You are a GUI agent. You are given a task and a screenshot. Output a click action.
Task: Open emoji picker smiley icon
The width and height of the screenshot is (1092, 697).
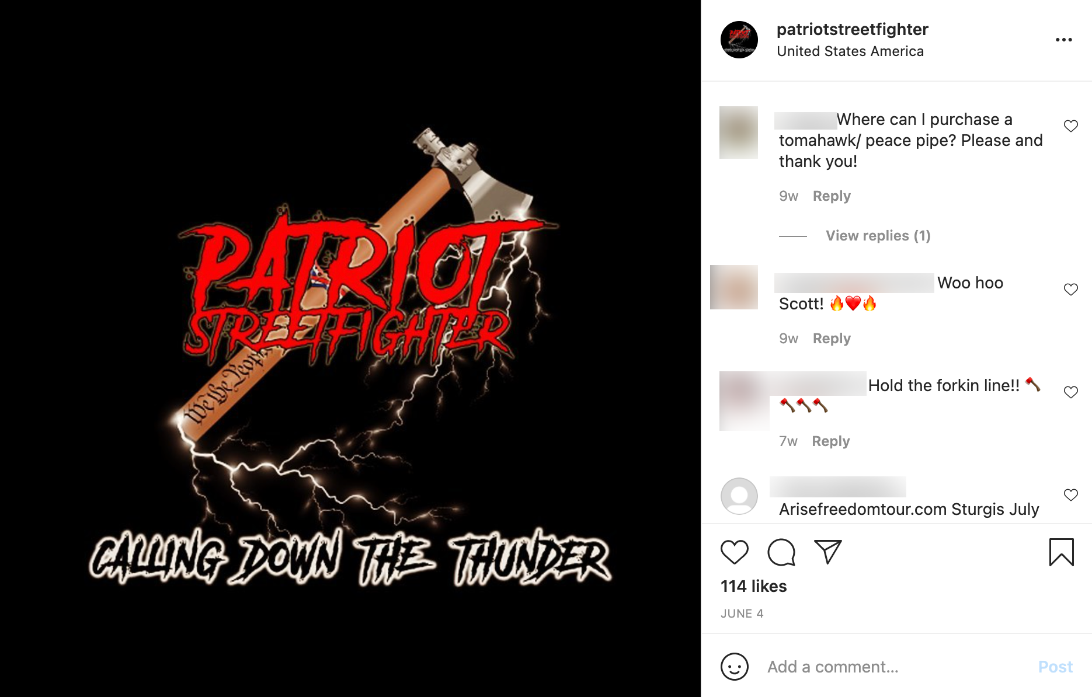point(734,667)
